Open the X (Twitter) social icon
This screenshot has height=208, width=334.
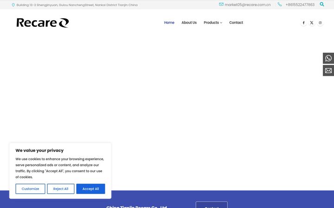(x=312, y=23)
